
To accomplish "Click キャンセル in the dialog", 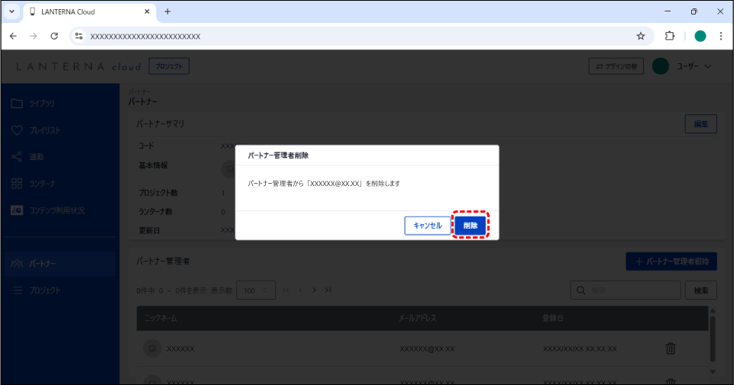I will point(427,226).
